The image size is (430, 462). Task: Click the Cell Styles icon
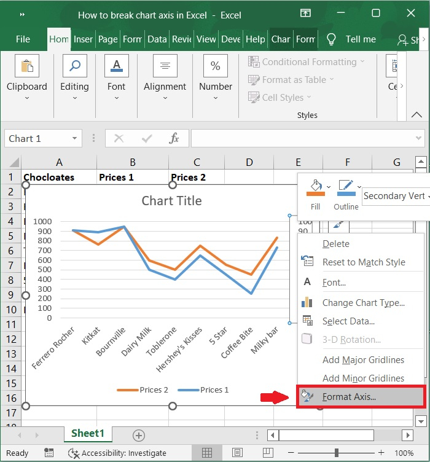254,98
